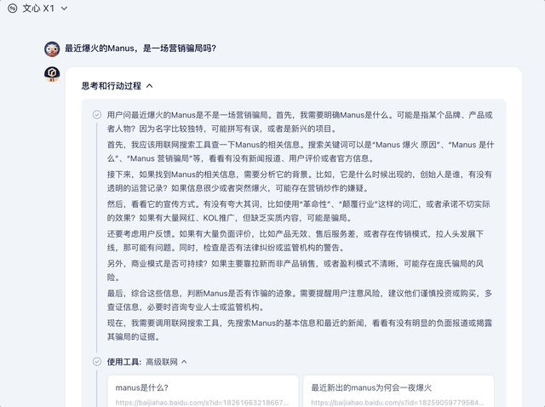Image resolution: width=545 pixels, height=407 pixels.
Task: Click the paragraph starting 用户问最近爆火的Manus
Action: [300, 122]
